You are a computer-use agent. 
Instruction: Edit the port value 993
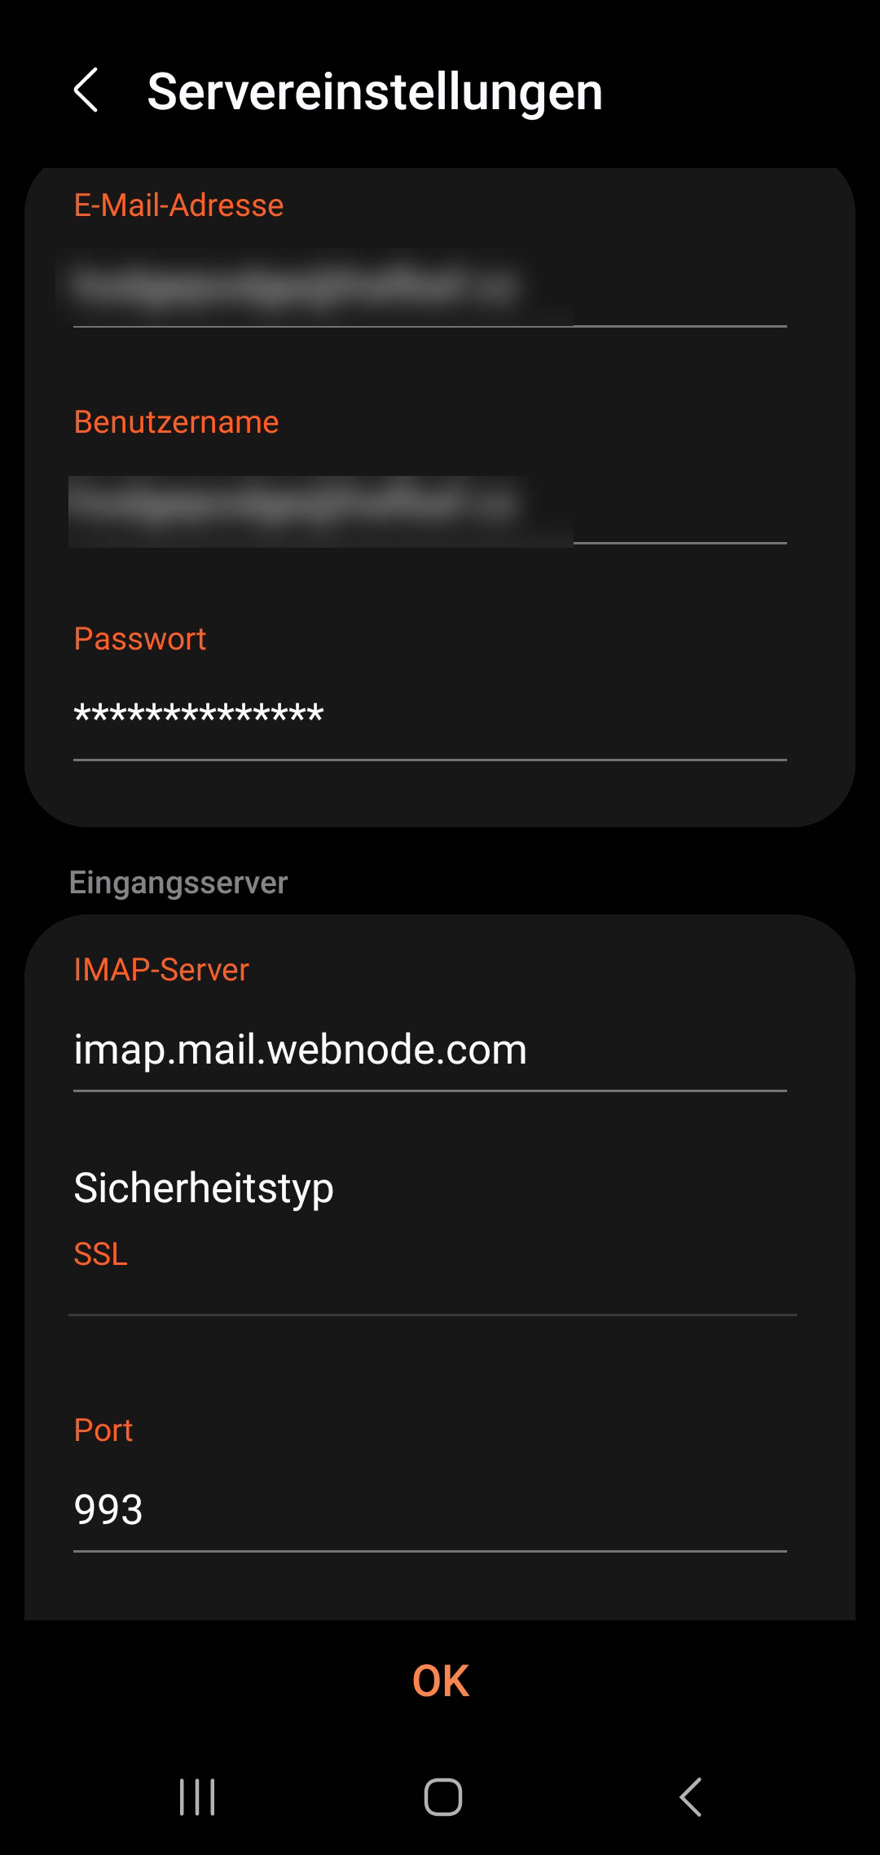430,1509
